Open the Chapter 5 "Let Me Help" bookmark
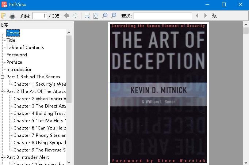 (x=40, y=121)
